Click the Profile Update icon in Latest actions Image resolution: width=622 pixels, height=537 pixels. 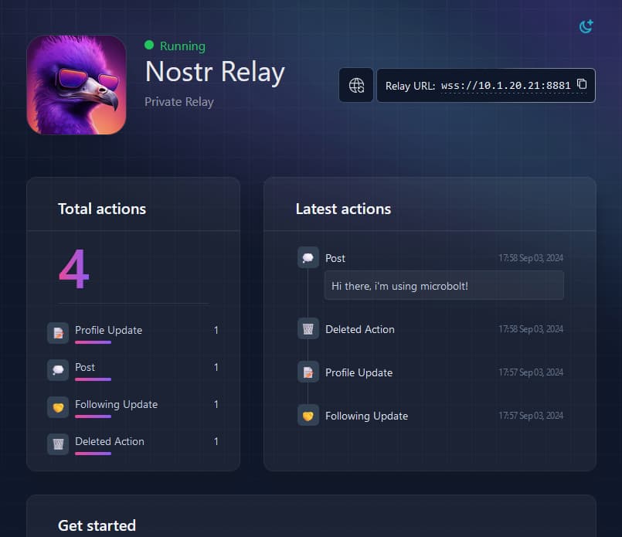point(308,372)
